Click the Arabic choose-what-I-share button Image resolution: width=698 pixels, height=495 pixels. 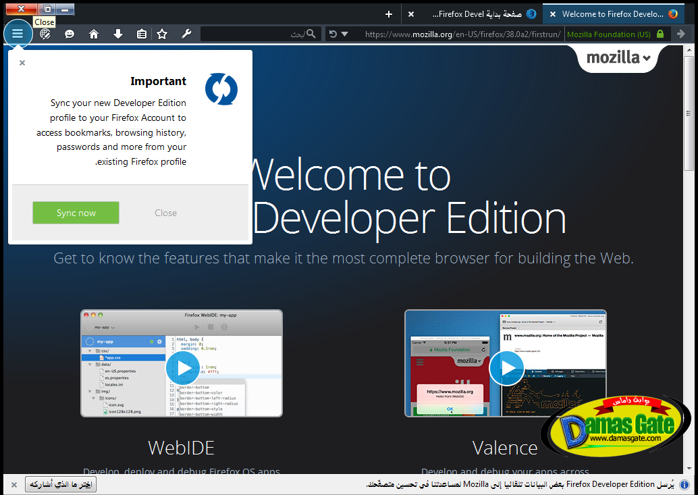coord(61,484)
